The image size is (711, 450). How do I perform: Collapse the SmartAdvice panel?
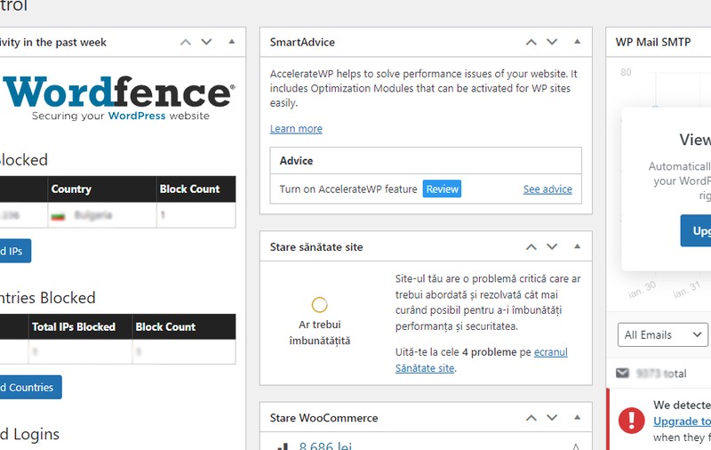click(x=577, y=42)
